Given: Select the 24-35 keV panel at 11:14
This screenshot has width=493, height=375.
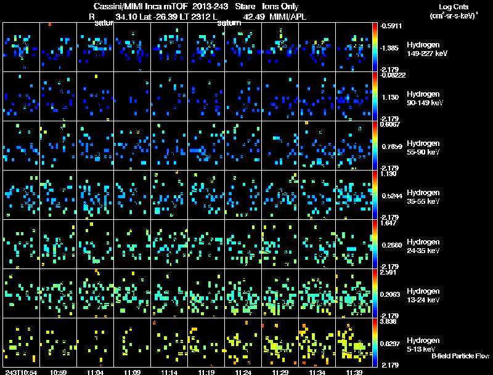Looking at the screenshot, I should pos(169,244).
